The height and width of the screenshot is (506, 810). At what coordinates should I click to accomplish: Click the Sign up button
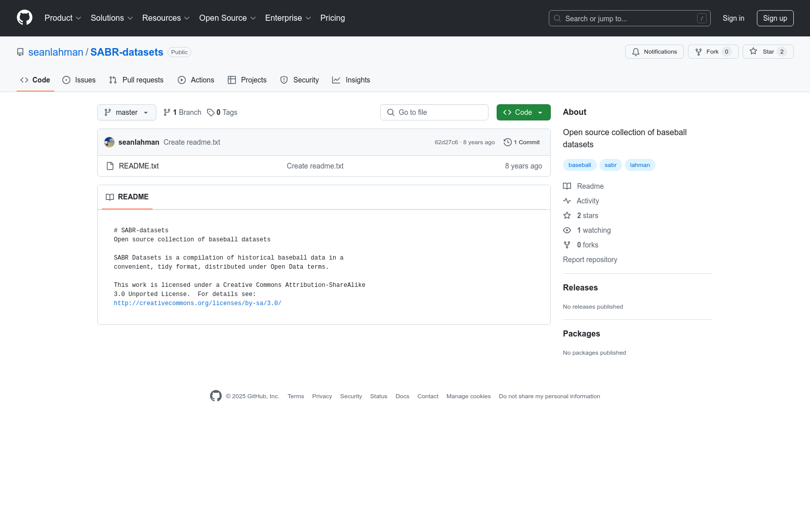tap(775, 18)
